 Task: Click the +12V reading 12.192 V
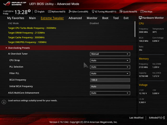pyautogui.click(x=143, y=93)
